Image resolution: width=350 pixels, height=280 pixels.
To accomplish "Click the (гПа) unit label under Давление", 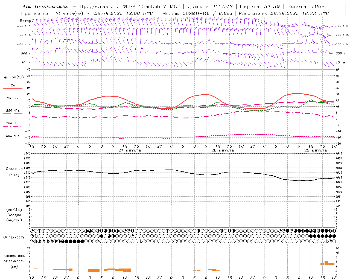I will click(14, 175).
